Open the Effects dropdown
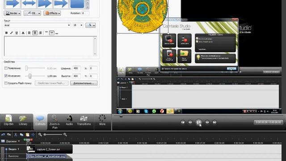Image resolution: width=286 pixels, height=161 pixels. 52,13
